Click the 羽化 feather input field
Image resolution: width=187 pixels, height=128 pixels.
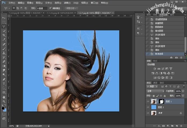click(42, 8)
